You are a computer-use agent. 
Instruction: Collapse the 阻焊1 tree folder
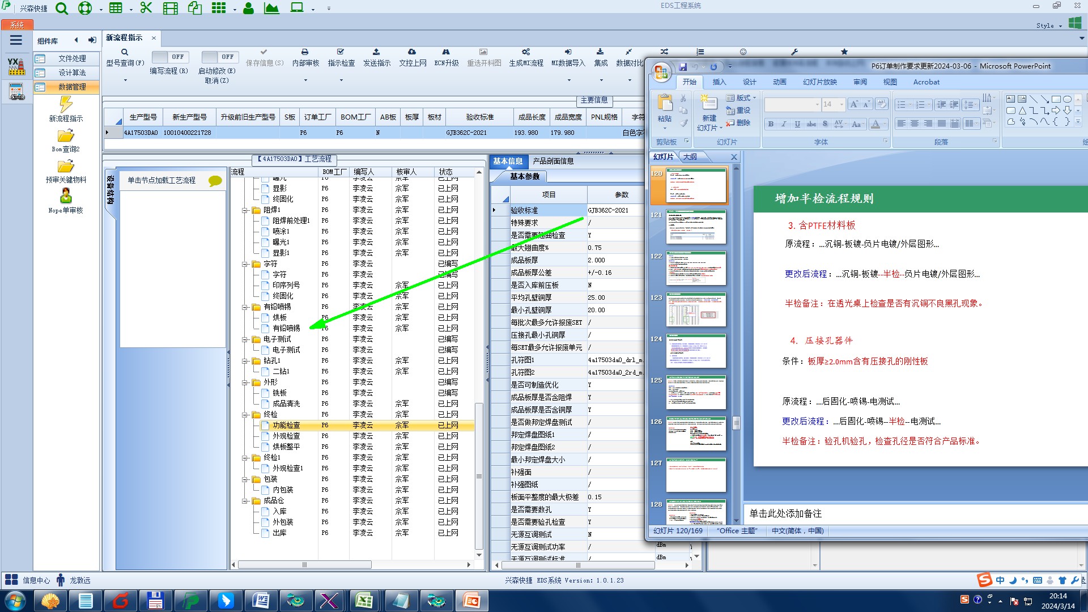(x=245, y=210)
